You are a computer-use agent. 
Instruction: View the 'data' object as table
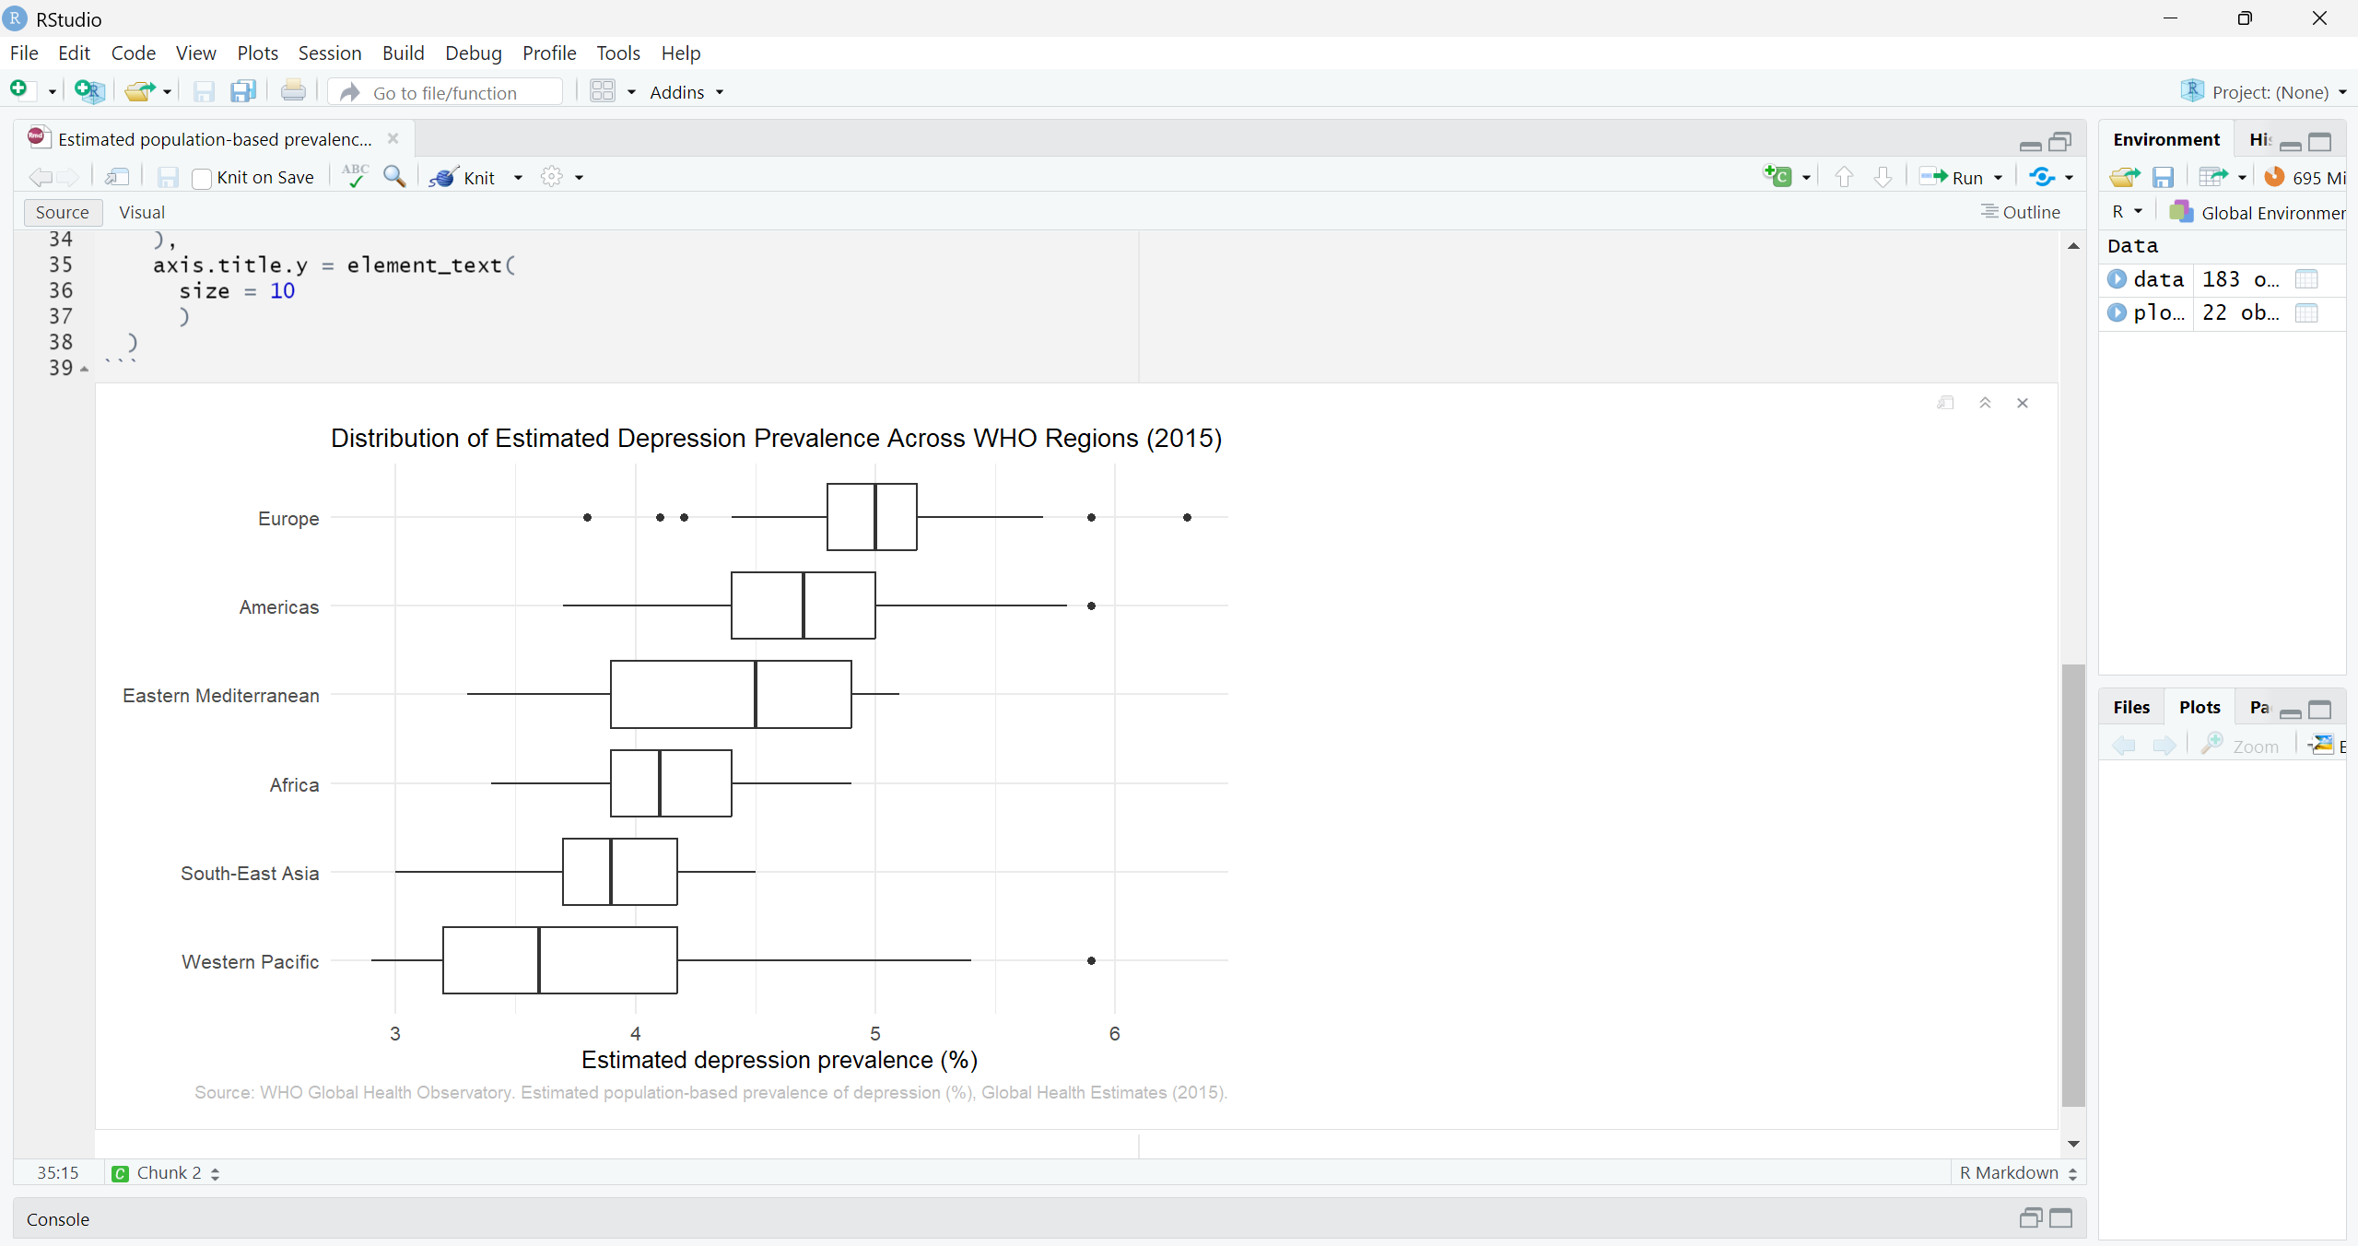2306,279
